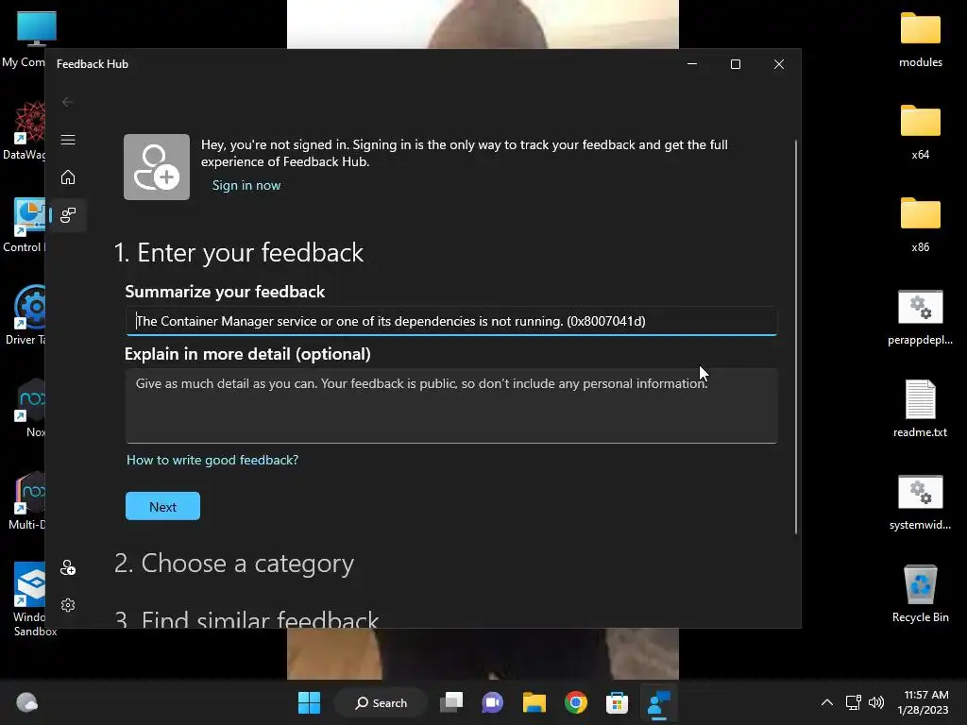The width and height of the screenshot is (967, 725).
Task: Open the Chat app in taskbar
Action: coord(492,702)
